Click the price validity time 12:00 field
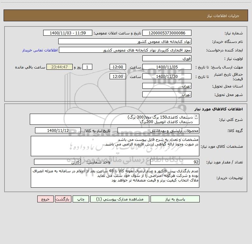Screen dimensions: 252x244 coord(117,76)
